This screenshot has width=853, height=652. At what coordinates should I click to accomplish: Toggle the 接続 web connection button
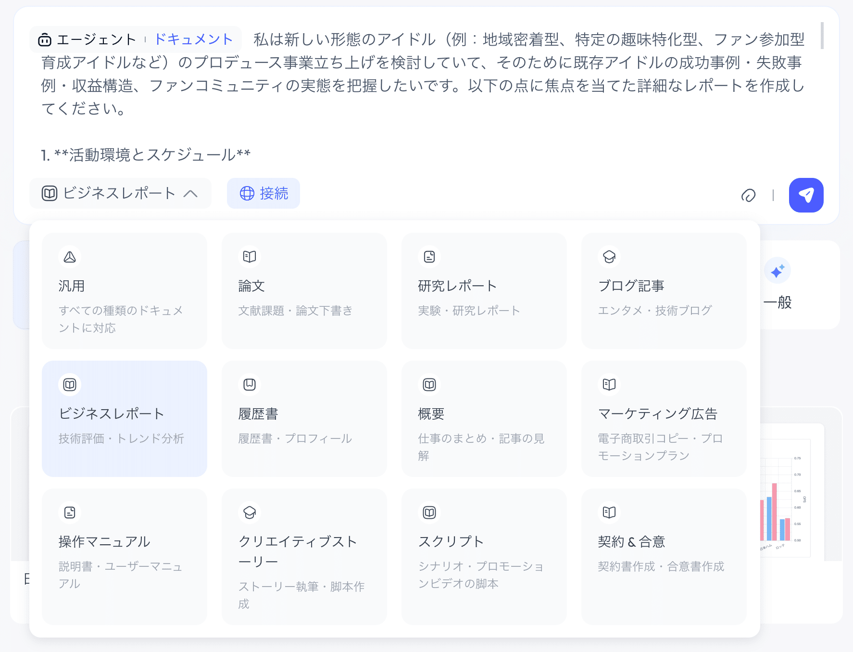pyautogui.click(x=263, y=193)
